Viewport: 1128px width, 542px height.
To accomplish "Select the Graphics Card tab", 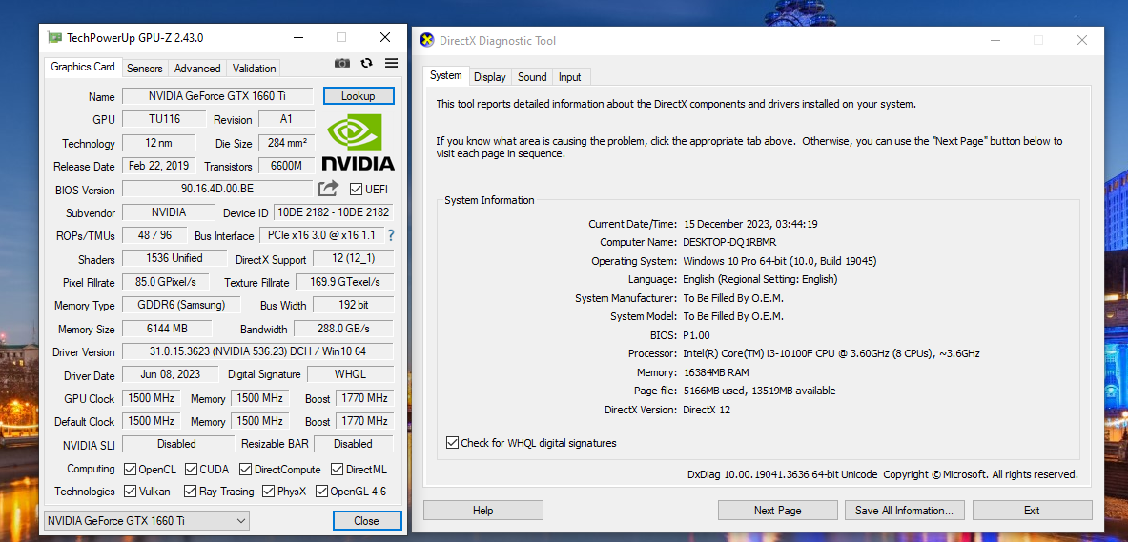I will coord(83,67).
